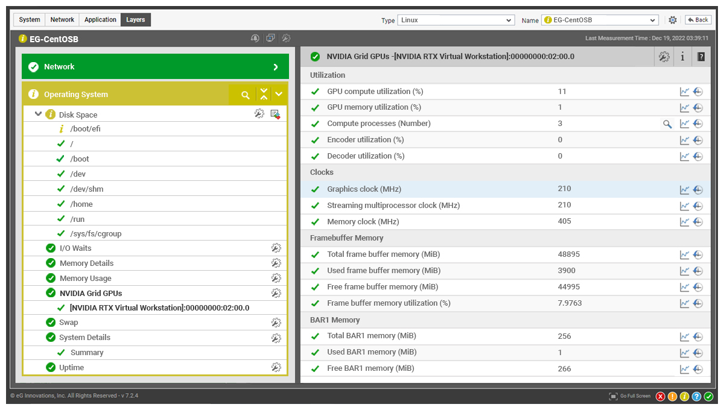Screen dimensions: 724x410
Task: Click the stacked windows icon in the EG-CentOSB bar
Action: (270, 38)
